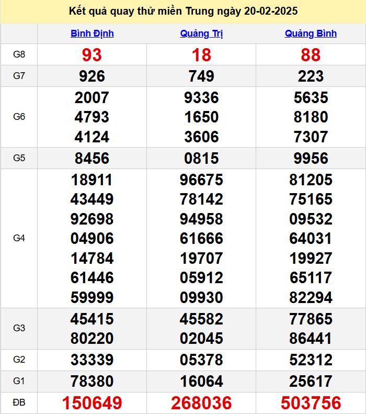Screen dimensions: 366x414
Task: Click G4 number 82294
Action: pyautogui.click(x=311, y=298)
